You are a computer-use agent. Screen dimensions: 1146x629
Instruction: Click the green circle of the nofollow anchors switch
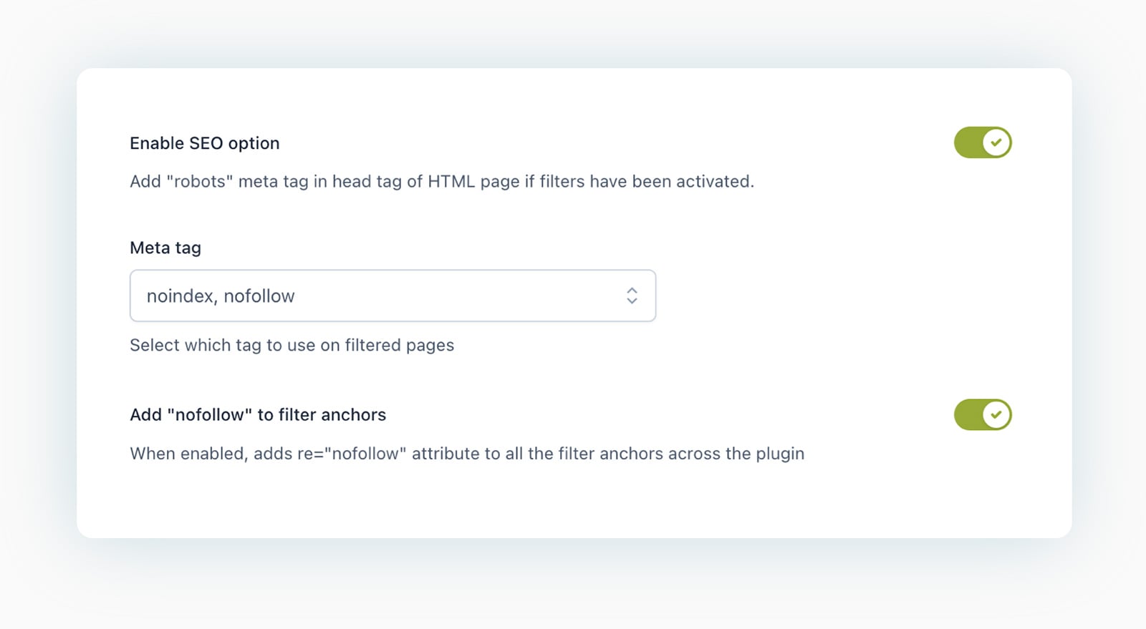tap(995, 414)
